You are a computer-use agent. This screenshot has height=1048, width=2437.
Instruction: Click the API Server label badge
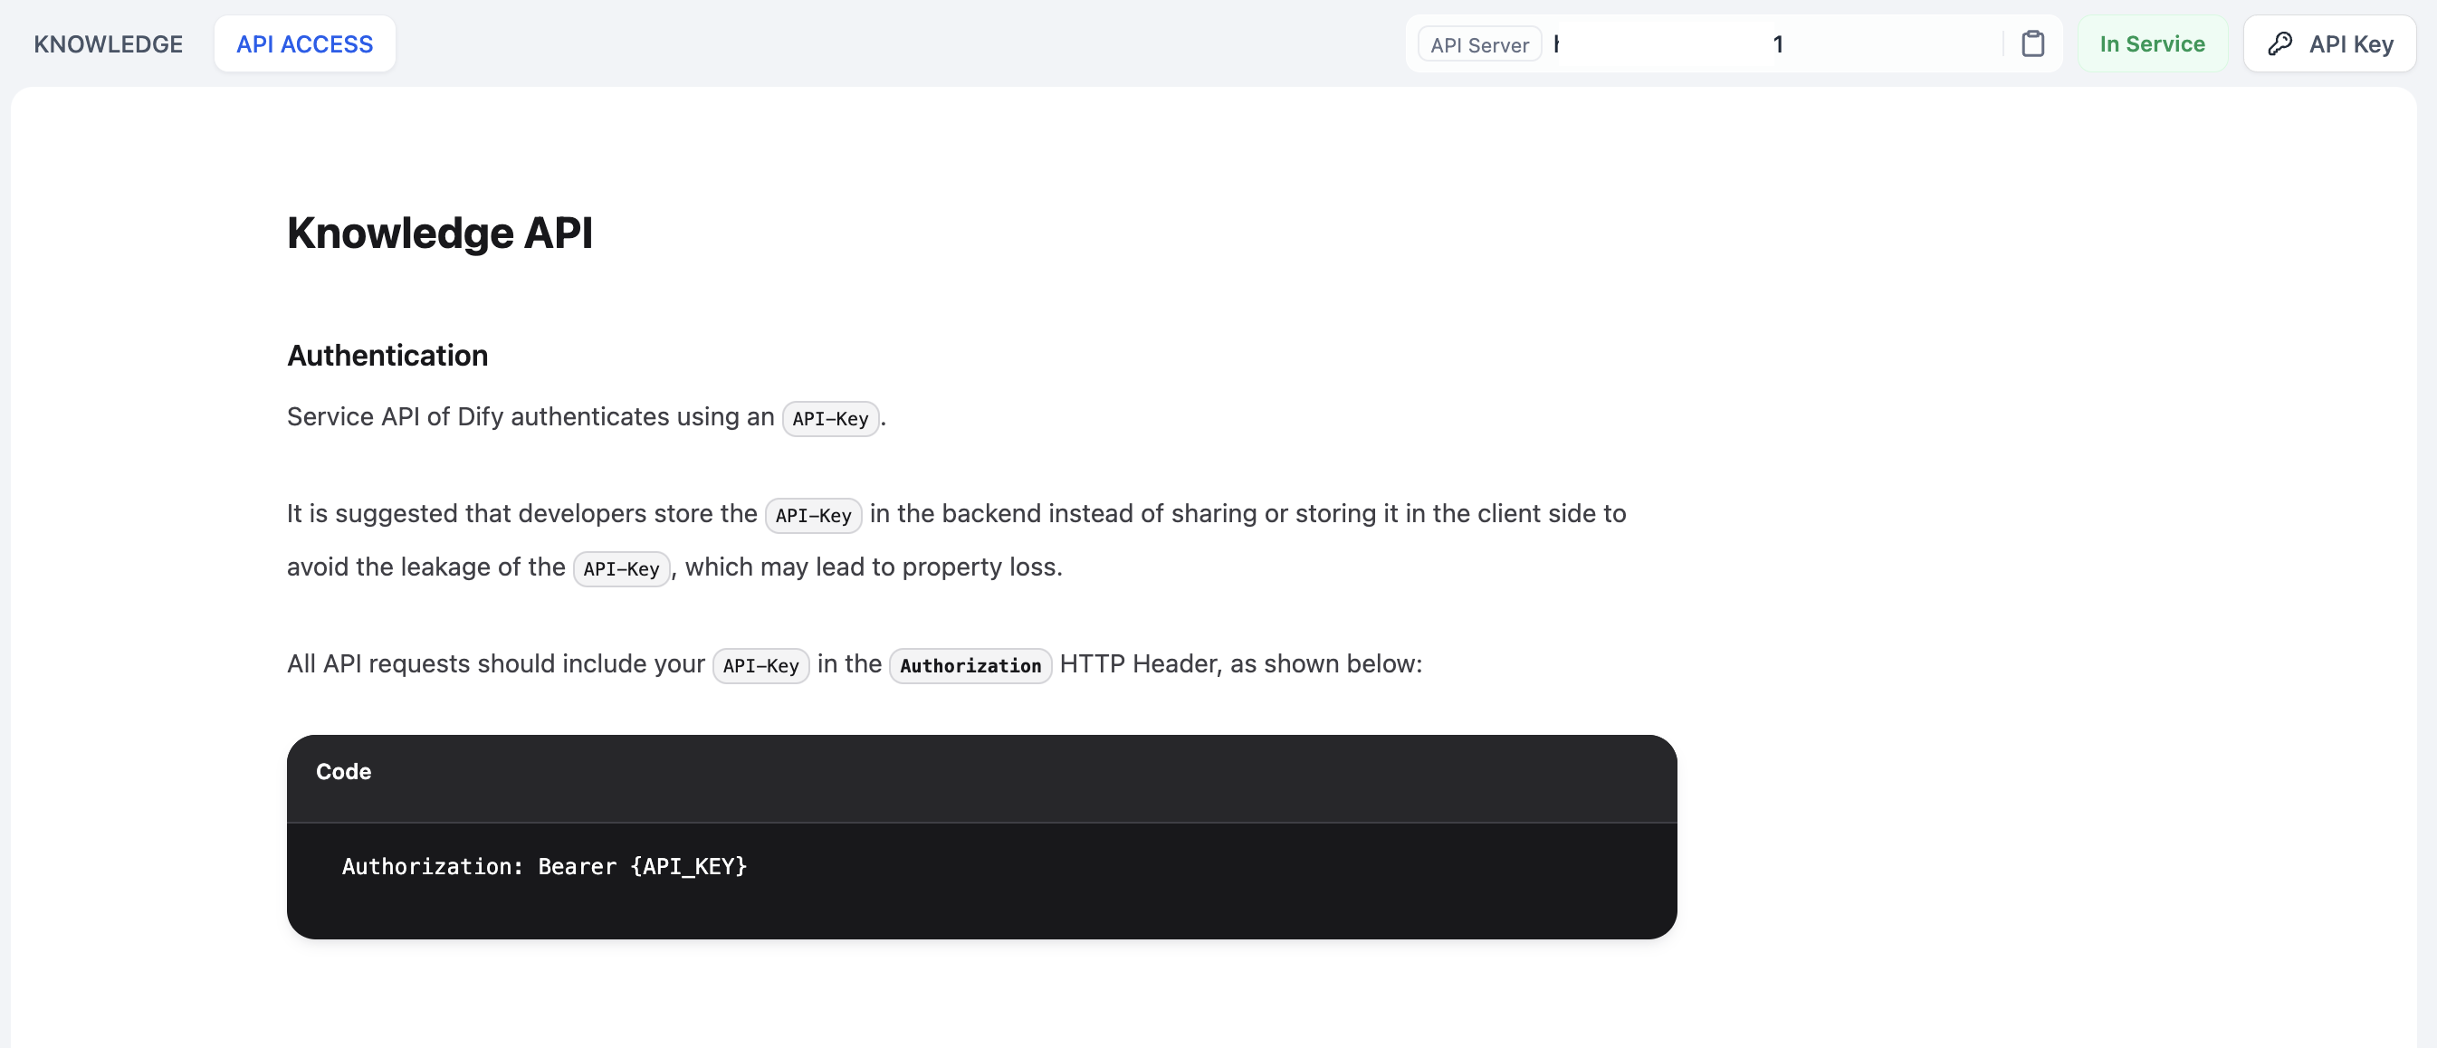(1478, 45)
